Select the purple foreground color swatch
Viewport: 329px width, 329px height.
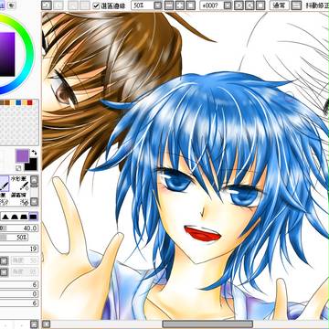pos(22,156)
